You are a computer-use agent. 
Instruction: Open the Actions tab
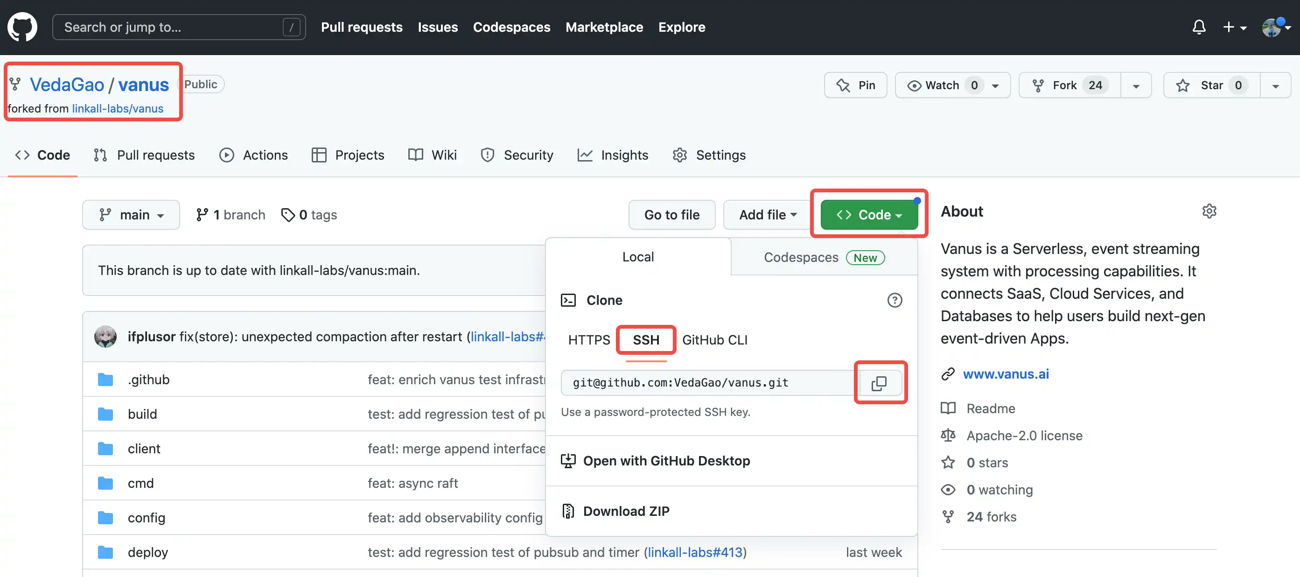pos(254,155)
